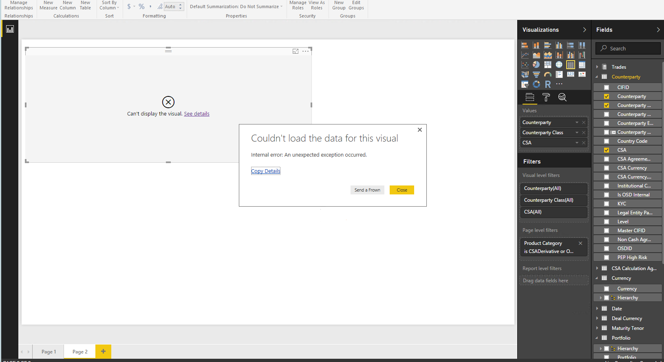Image resolution: width=664 pixels, height=362 pixels.
Task: Open Counterparty Class value dropdown arrow
Action: tap(577, 133)
